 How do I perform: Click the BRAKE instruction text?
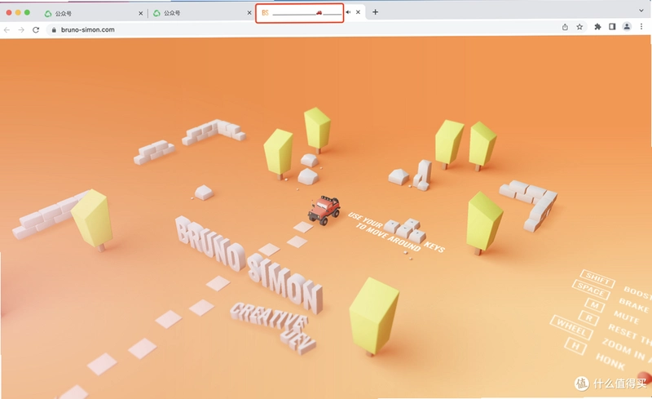(x=634, y=304)
